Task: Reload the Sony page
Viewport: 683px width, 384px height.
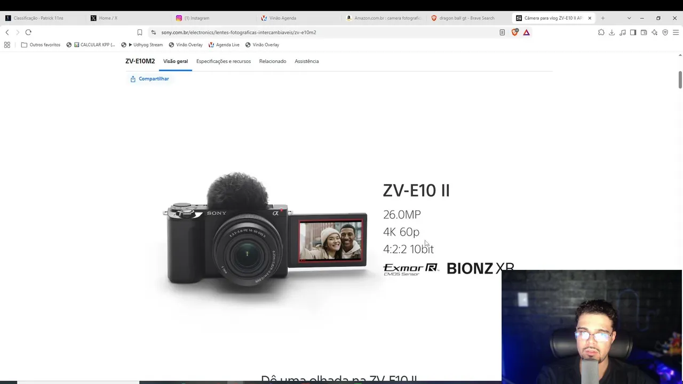Action: (x=28, y=33)
